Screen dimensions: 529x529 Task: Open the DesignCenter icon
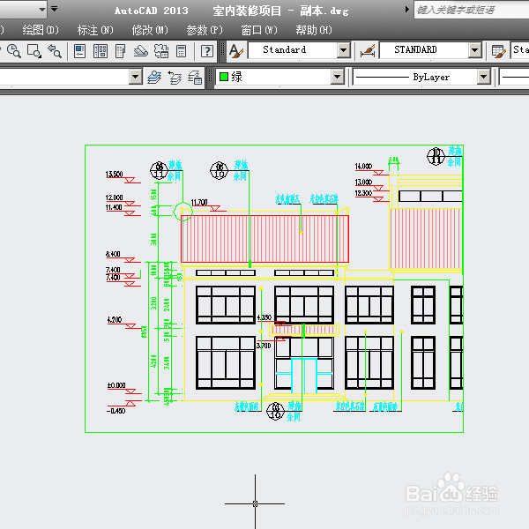click(101, 51)
